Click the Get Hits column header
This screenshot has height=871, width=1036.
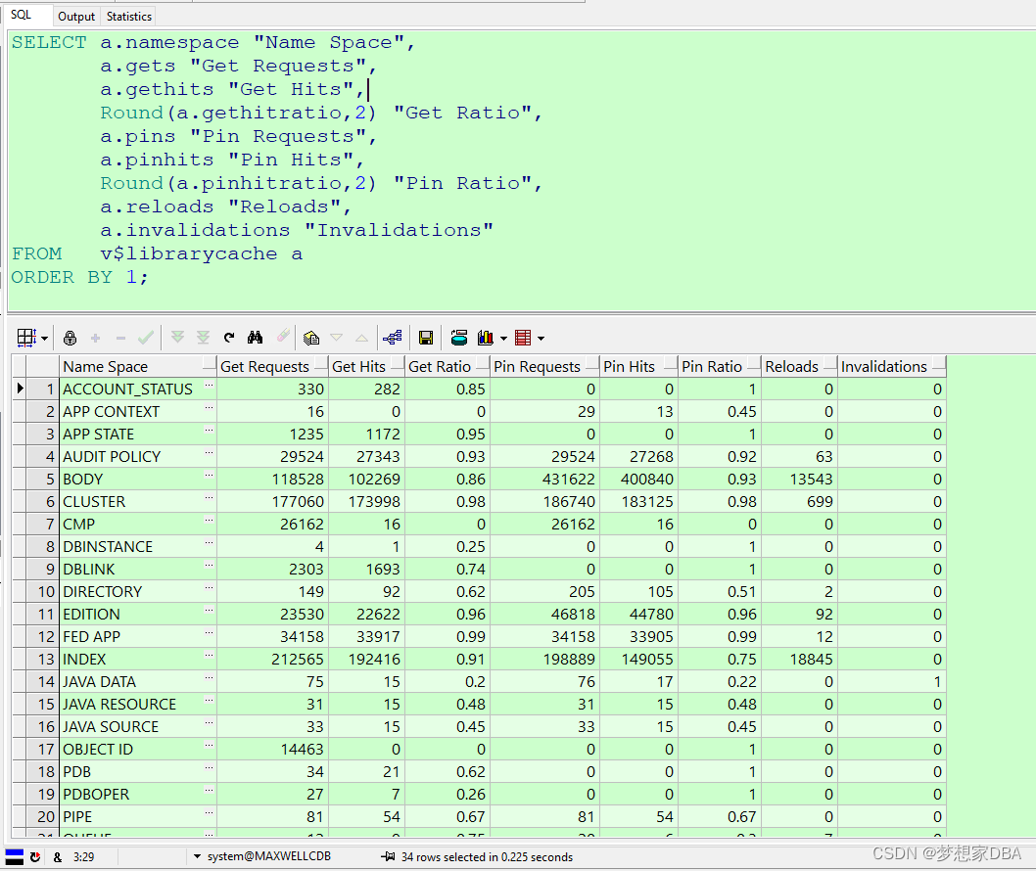[x=366, y=366]
